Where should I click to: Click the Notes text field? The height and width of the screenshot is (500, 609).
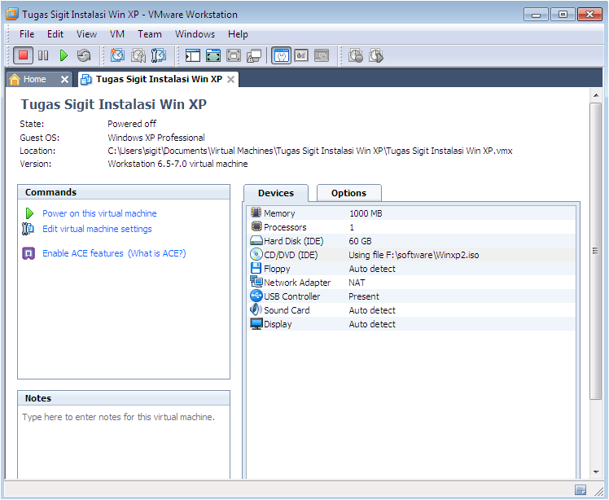point(124,442)
